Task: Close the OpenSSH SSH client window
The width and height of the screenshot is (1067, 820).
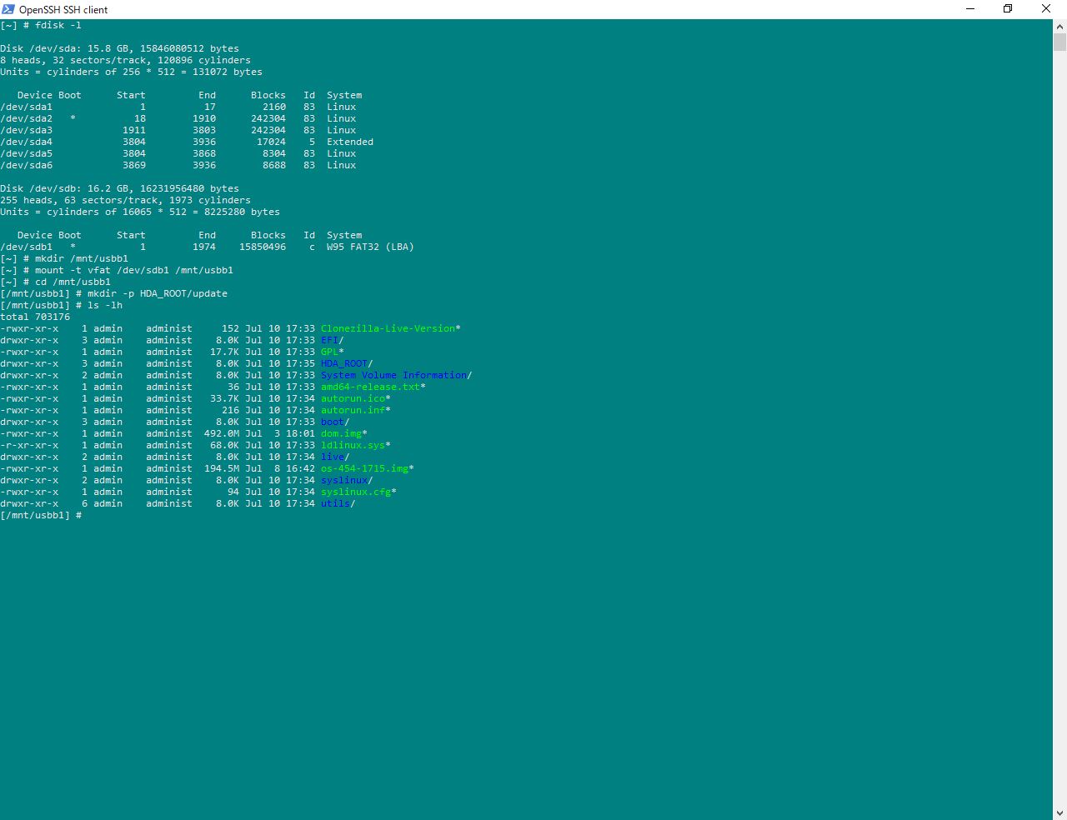Action: (x=1046, y=9)
